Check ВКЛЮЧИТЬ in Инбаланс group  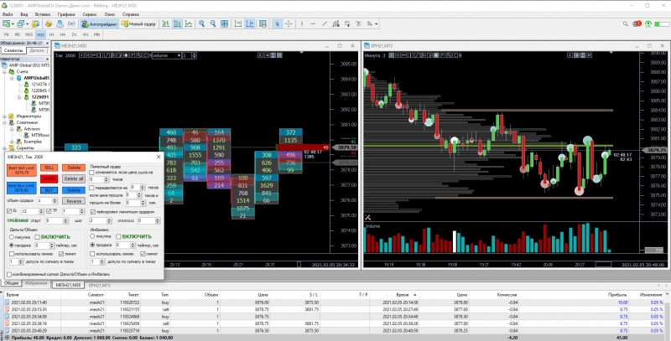coord(118,237)
